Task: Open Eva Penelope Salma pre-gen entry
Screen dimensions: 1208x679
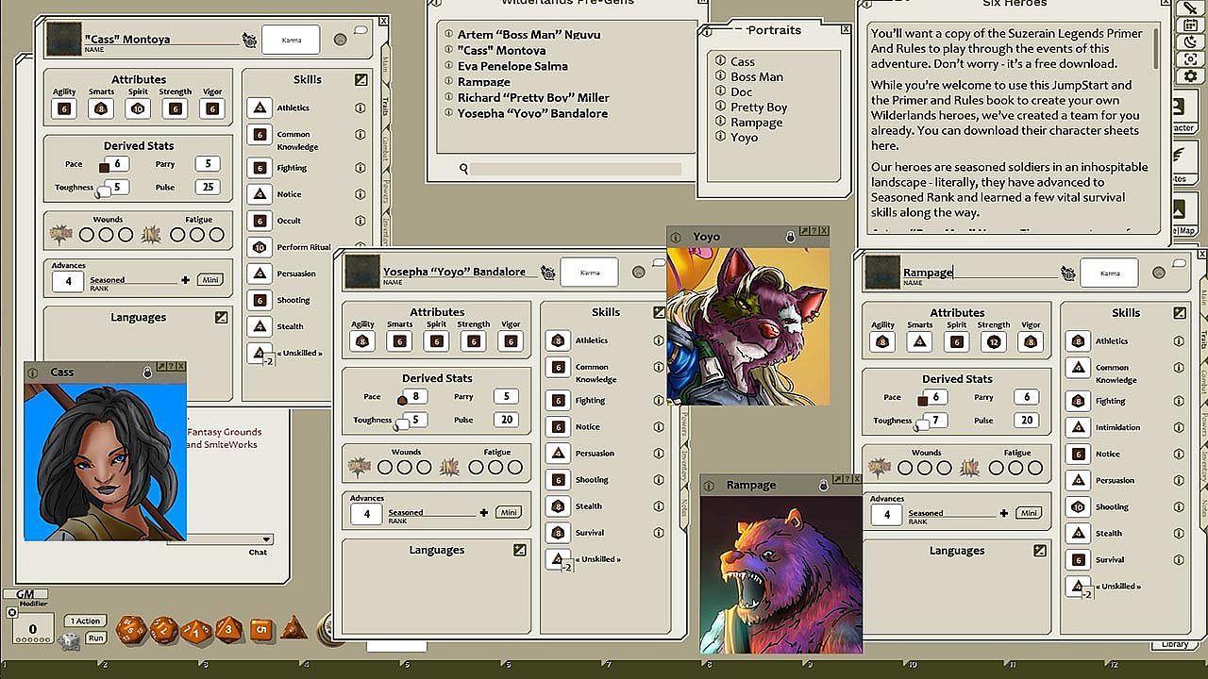Action: [512, 66]
